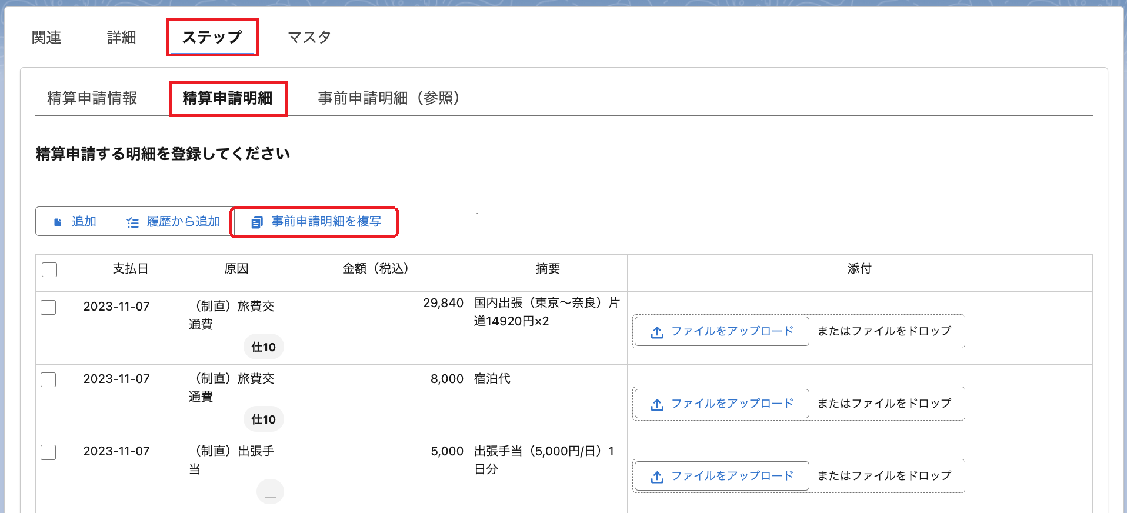Click 事前申請明細を複写 button
The height and width of the screenshot is (513, 1127).
315,222
